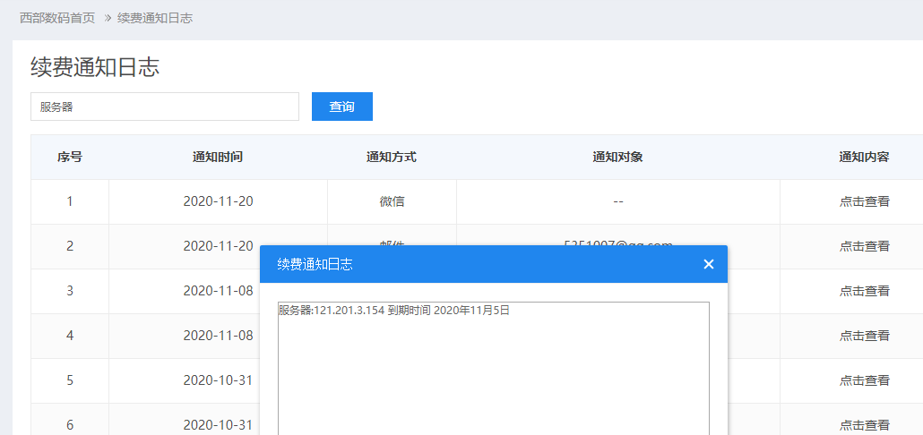Click the serial number 3 cell
Viewport: 923px width, 435px height.
tap(70, 291)
